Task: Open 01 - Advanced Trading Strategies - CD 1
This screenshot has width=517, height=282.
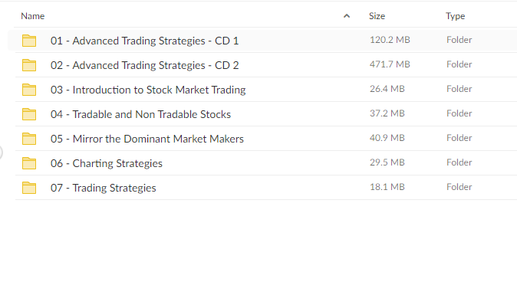Action: (144, 41)
